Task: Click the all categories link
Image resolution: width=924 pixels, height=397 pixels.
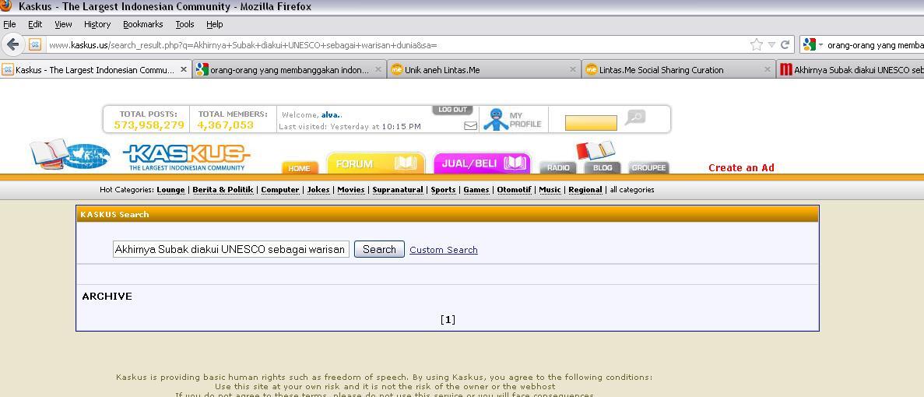Action: click(632, 190)
